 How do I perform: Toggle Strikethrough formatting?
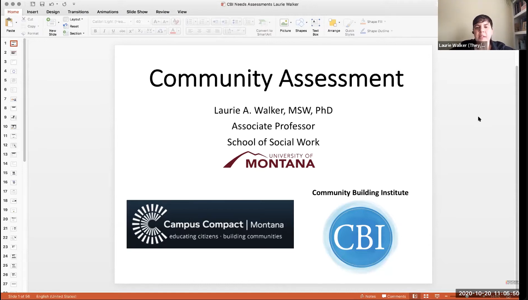[122, 31]
